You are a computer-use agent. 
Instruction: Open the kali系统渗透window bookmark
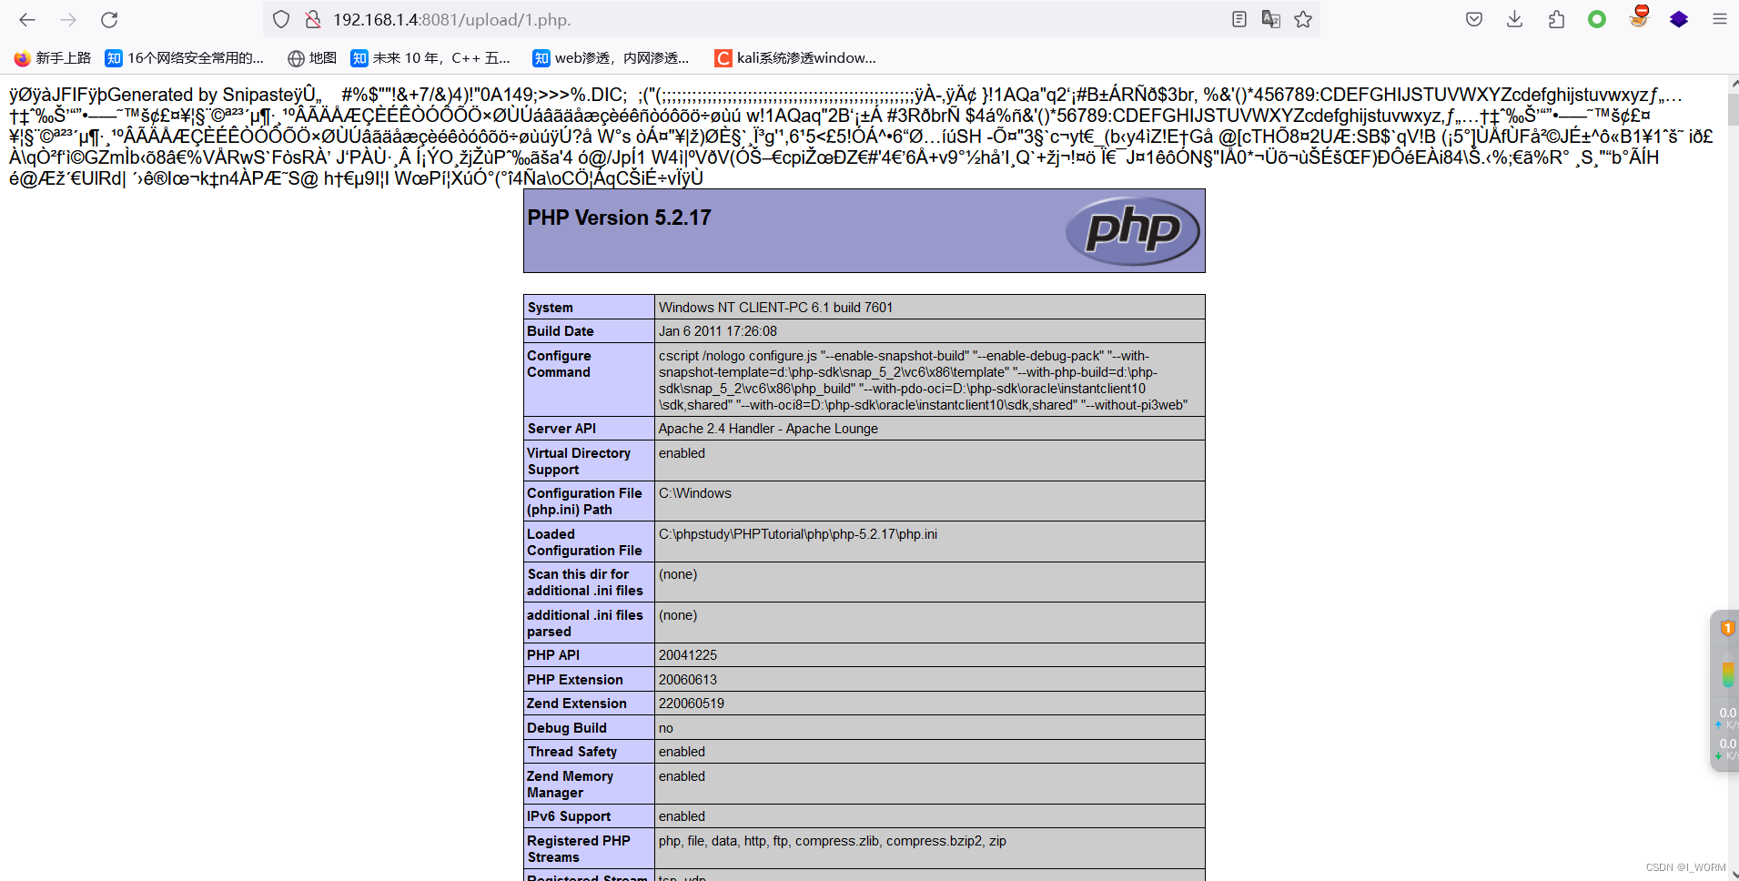click(795, 58)
